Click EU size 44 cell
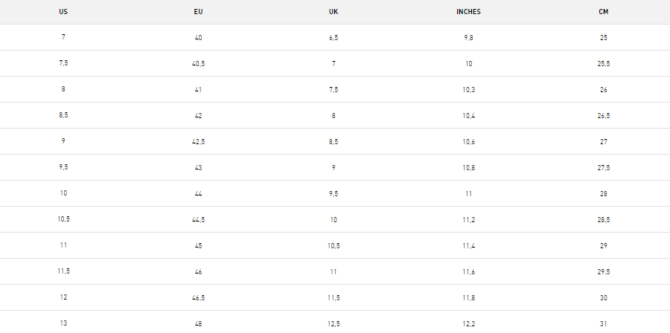 [198, 193]
